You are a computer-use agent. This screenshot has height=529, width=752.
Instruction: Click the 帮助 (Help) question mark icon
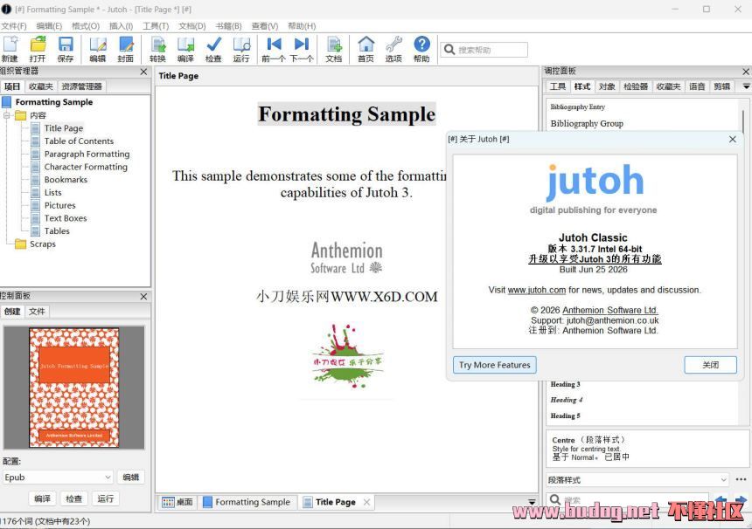click(x=421, y=49)
